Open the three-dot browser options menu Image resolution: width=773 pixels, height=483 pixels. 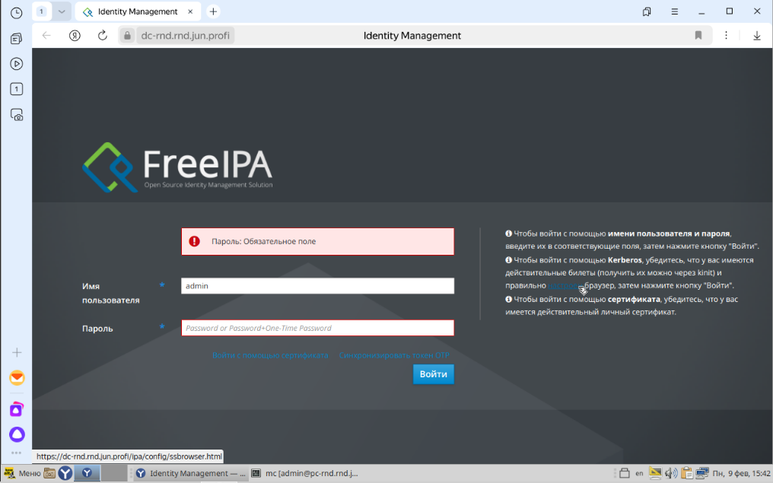point(726,34)
